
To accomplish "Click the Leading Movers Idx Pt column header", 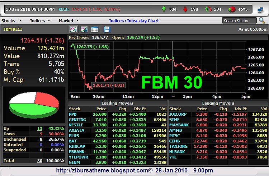I will tap(140, 109).
